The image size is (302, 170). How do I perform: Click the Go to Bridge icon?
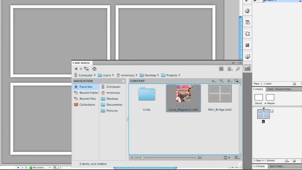[x=221, y=69]
